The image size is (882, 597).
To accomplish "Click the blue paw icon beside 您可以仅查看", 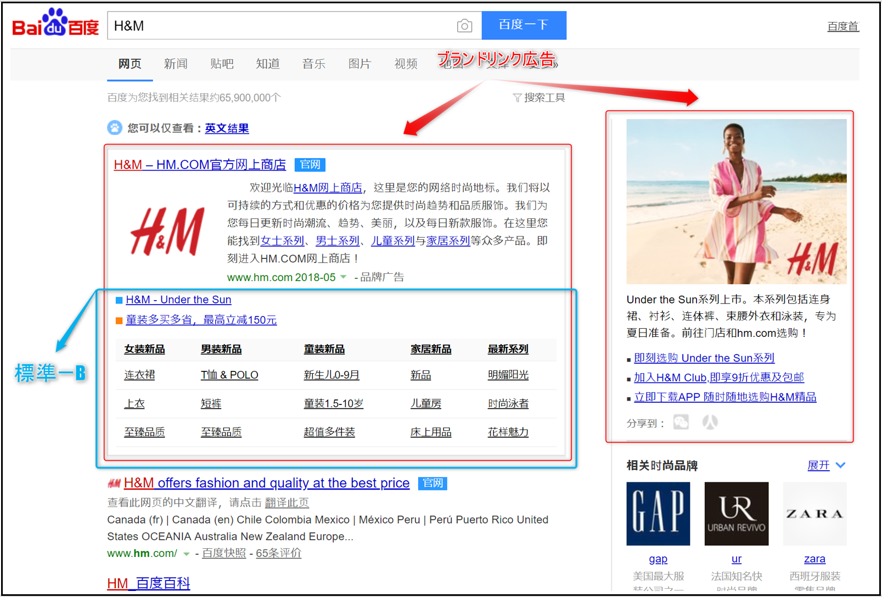I will tap(115, 128).
